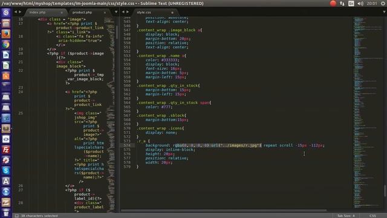Close the product.php tab
The height and width of the screenshot is (218, 387).
(x=105, y=12)
